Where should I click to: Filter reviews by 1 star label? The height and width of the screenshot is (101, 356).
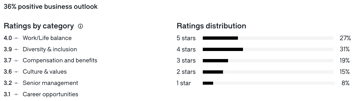(x=184, y=83)
